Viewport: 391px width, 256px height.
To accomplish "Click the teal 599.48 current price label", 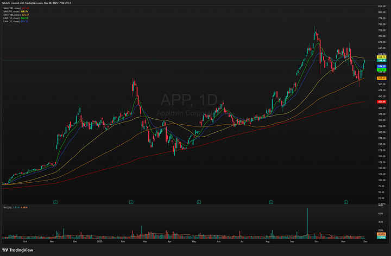I will click(382, 61).
